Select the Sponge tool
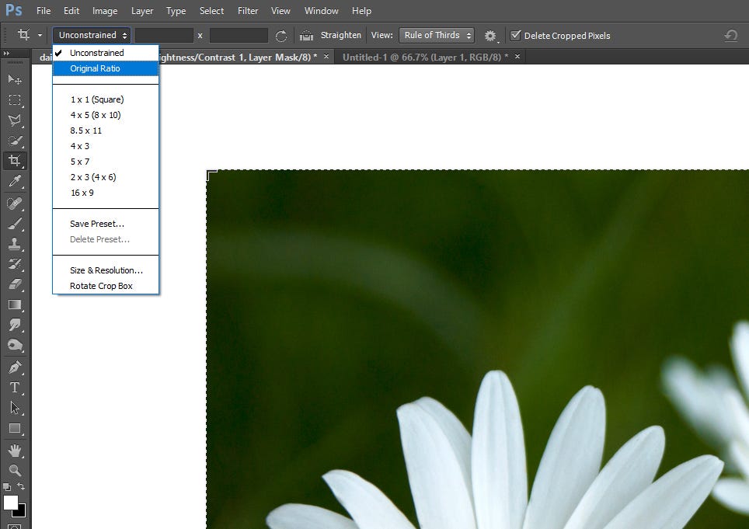This screenshot has height=529, width=749. click(x=14, y=345)
